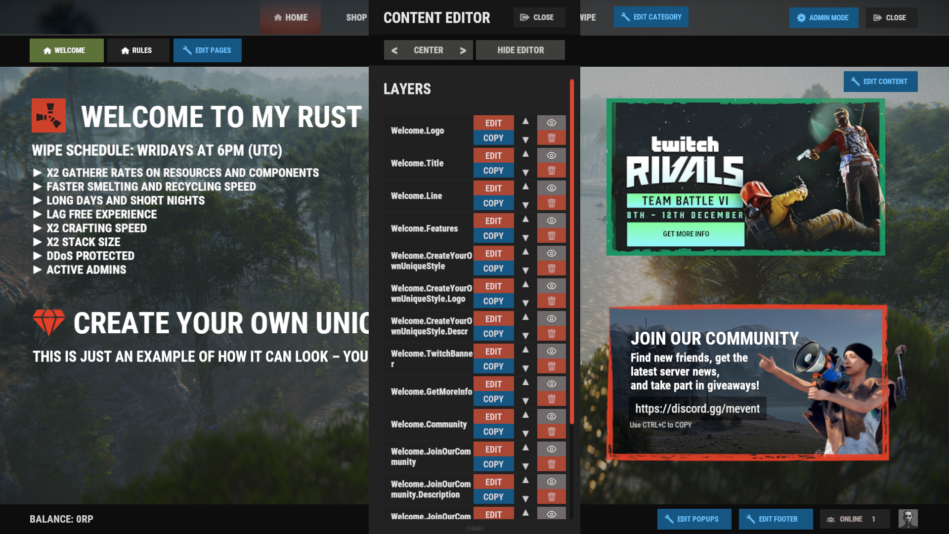This screenshot has width=949, height=534.
Task: Toggle visibility of Welcome.Logo layer
Action: (x=551, y=123)
